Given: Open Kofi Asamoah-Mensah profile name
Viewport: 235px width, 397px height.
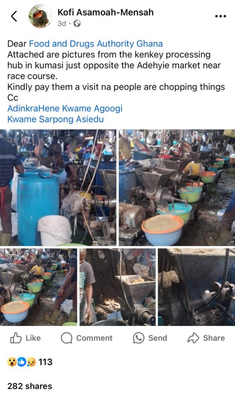Looking at the screenshot, I should coord(105,12).
